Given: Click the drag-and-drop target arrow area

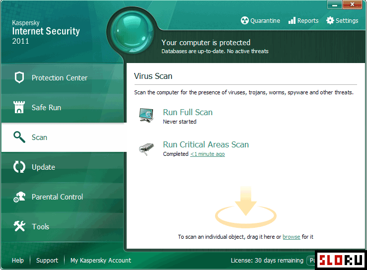Looking at the screenshot, I should coord(246,207).
